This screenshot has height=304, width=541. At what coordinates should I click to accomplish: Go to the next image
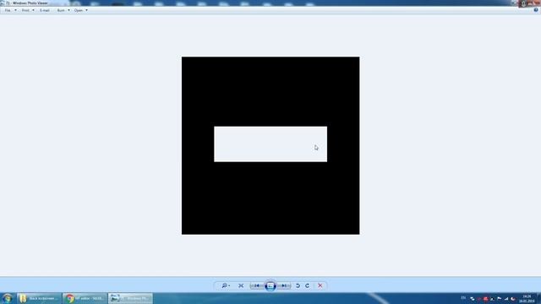pyautogui.click(x=284, y=285)
